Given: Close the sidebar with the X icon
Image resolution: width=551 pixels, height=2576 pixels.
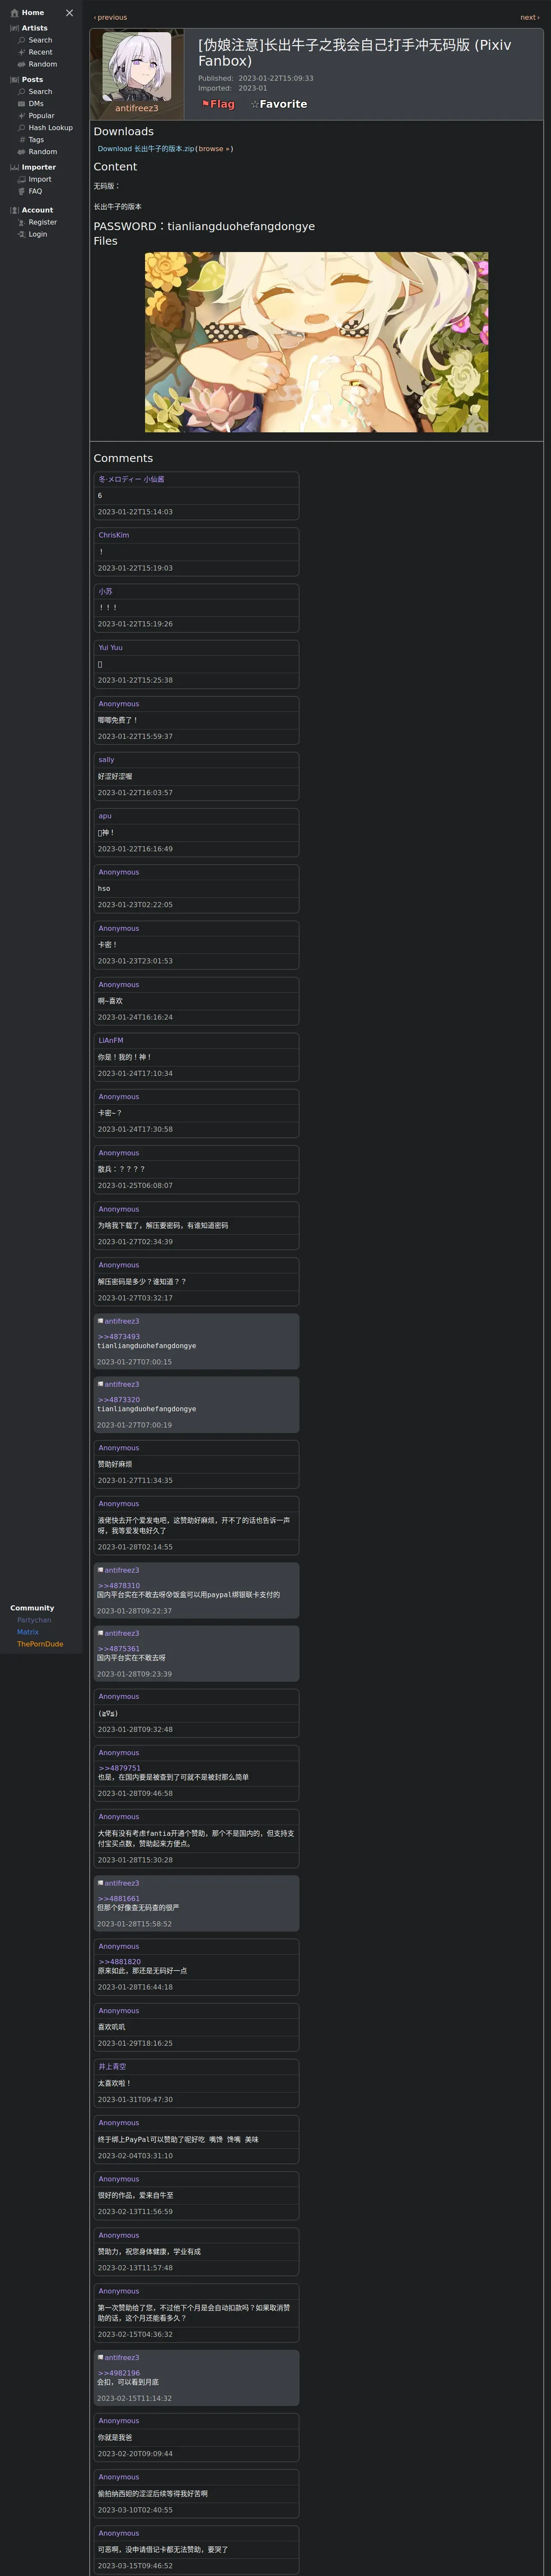Looking at the screenshot, I should pyautogui.click(x=69, y=13).
